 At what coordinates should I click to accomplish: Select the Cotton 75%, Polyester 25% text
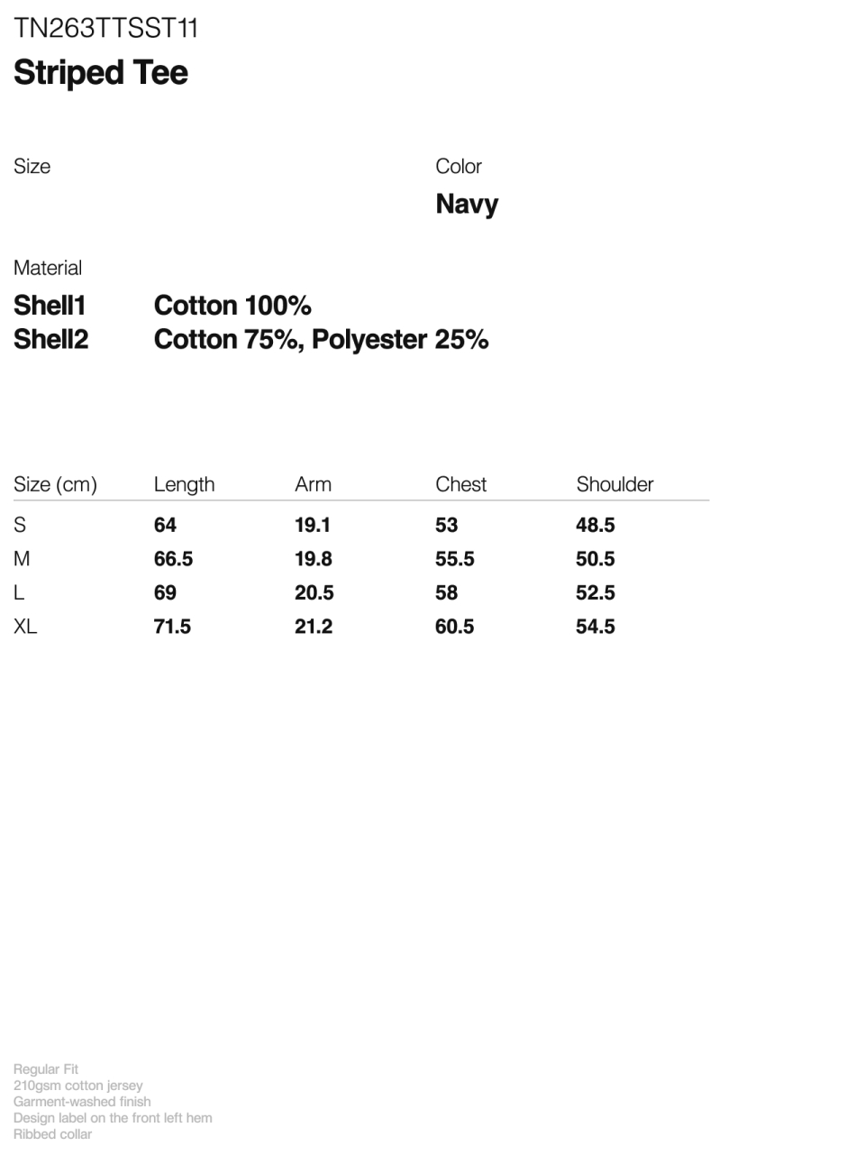point(322,340)
